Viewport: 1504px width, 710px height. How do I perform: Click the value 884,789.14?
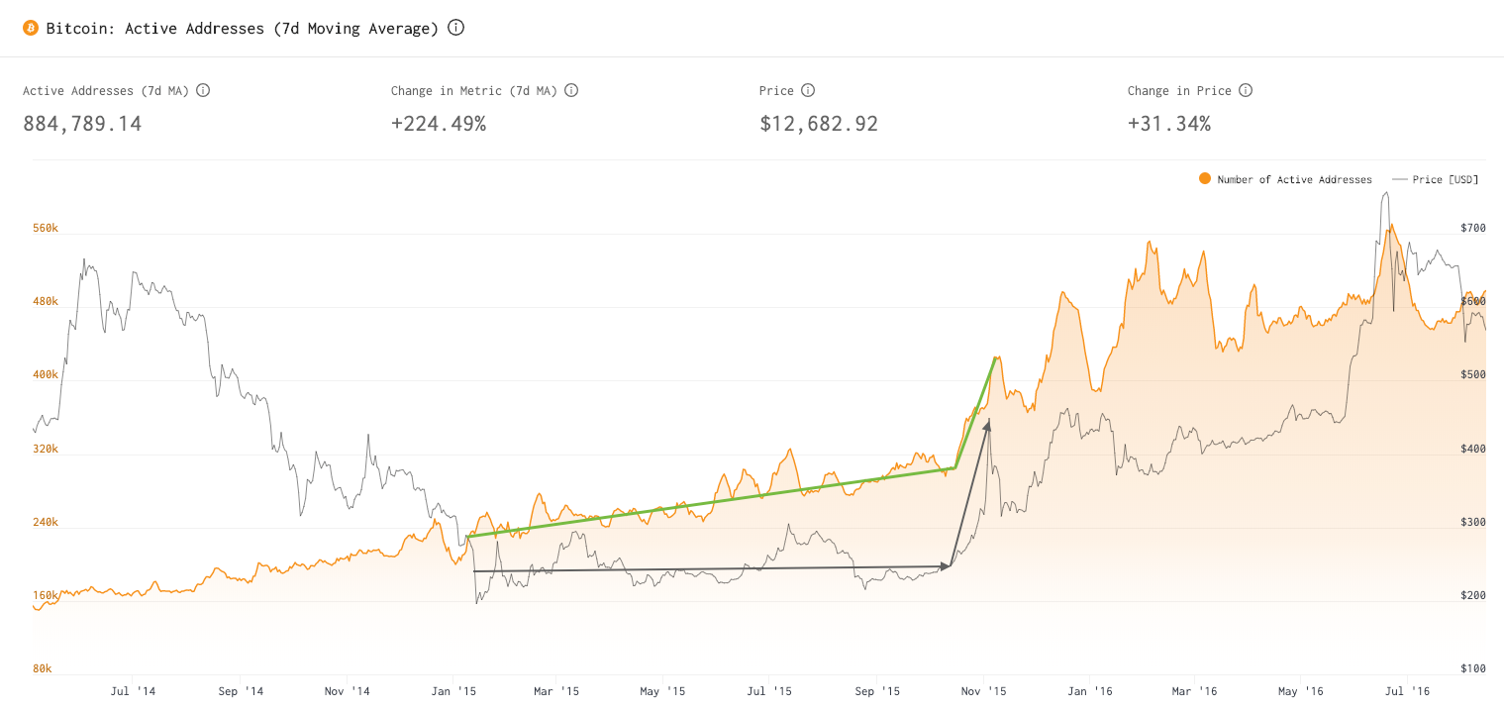(x=82, y=124)
